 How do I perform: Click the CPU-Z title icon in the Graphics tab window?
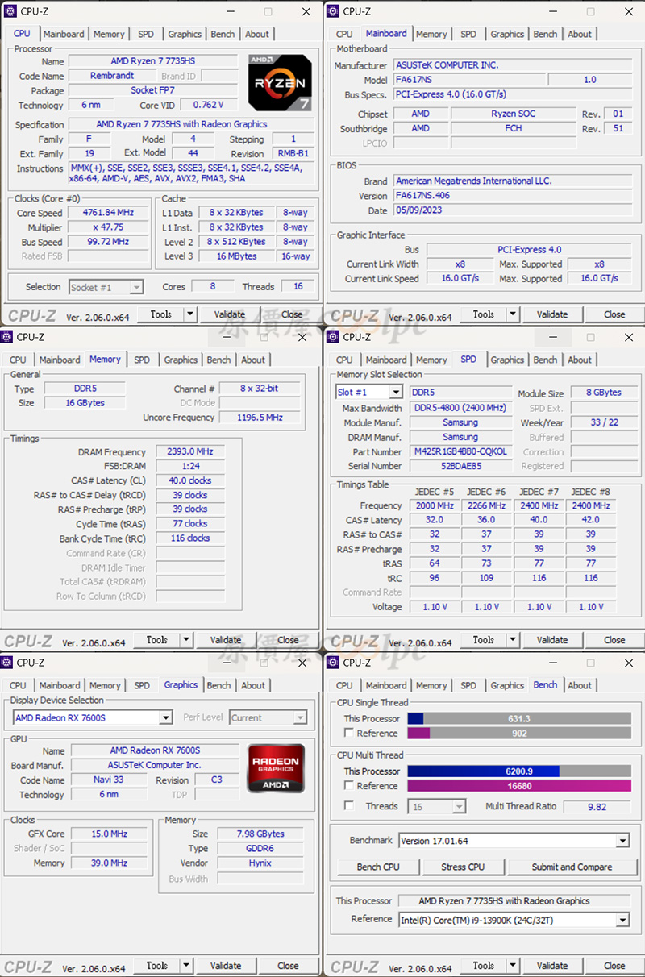(8, 663)
